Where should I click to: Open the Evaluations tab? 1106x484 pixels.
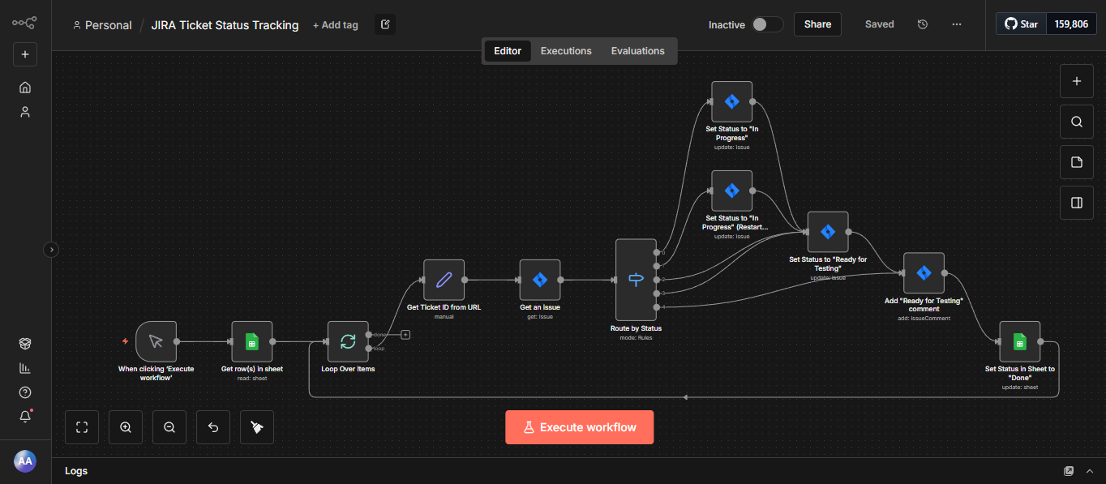[637, 50]
